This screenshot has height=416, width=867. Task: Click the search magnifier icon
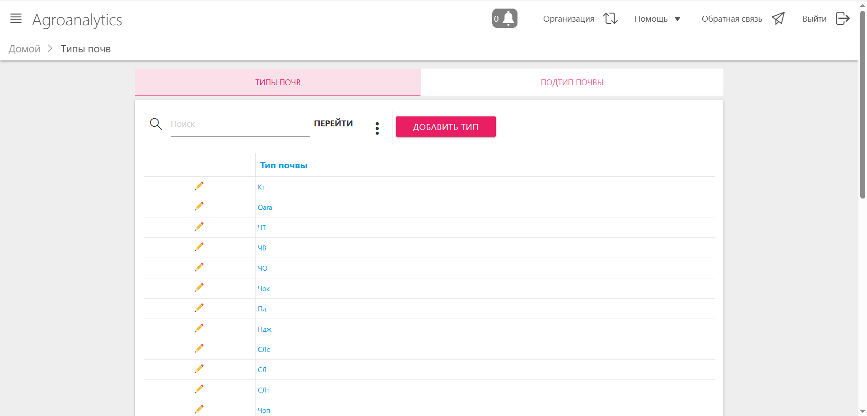156,124
